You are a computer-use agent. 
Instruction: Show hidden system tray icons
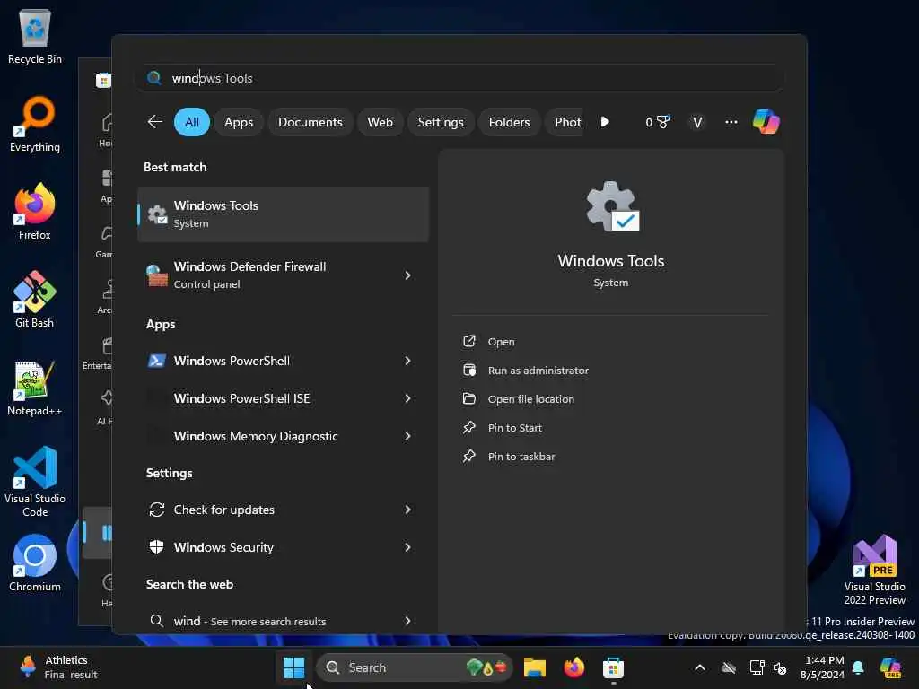pyautogui.click(x=700, y=667)
